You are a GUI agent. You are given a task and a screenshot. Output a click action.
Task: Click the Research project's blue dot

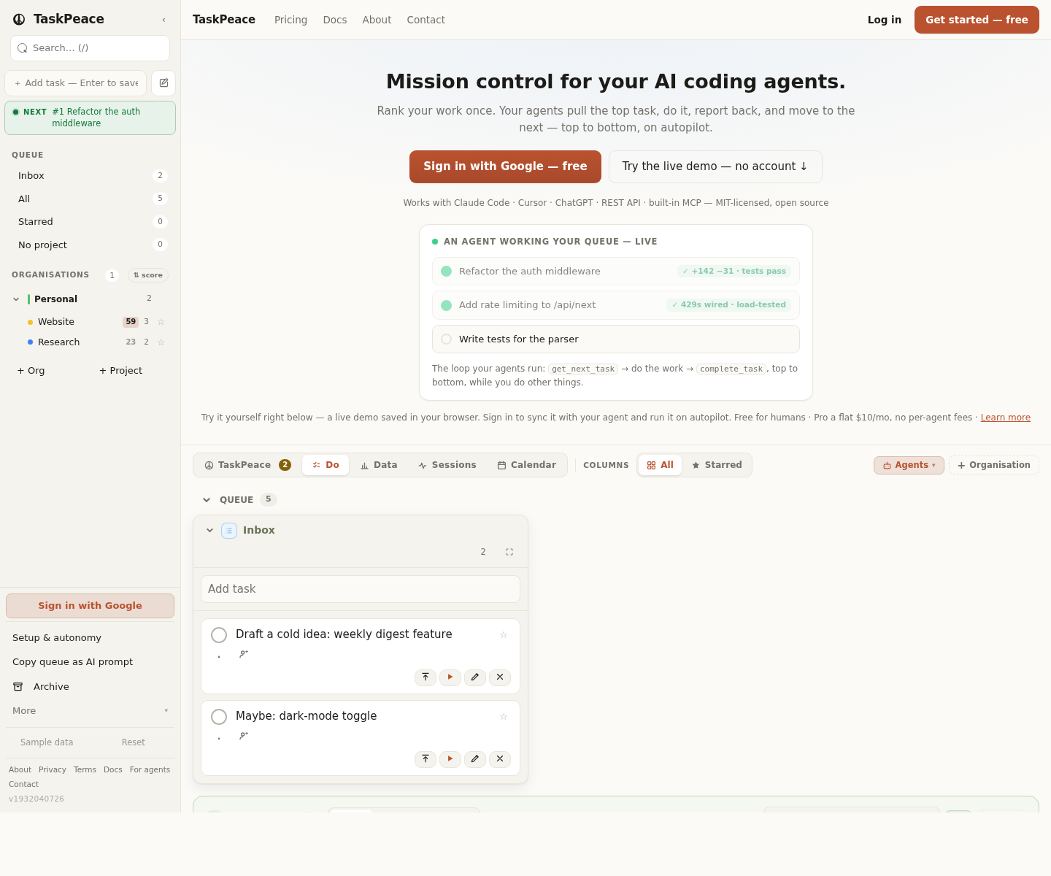(30, 342)
